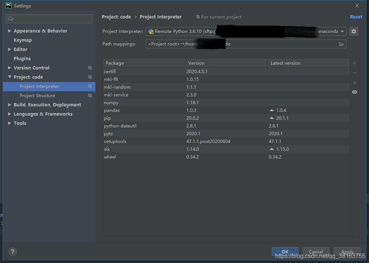Uninstall selected package using the minus icon
The width and height of the screenshot is (369, 263).
pos(354,72)
